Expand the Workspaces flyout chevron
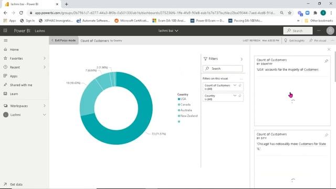 pyautogui.click(x=44, y=106)
